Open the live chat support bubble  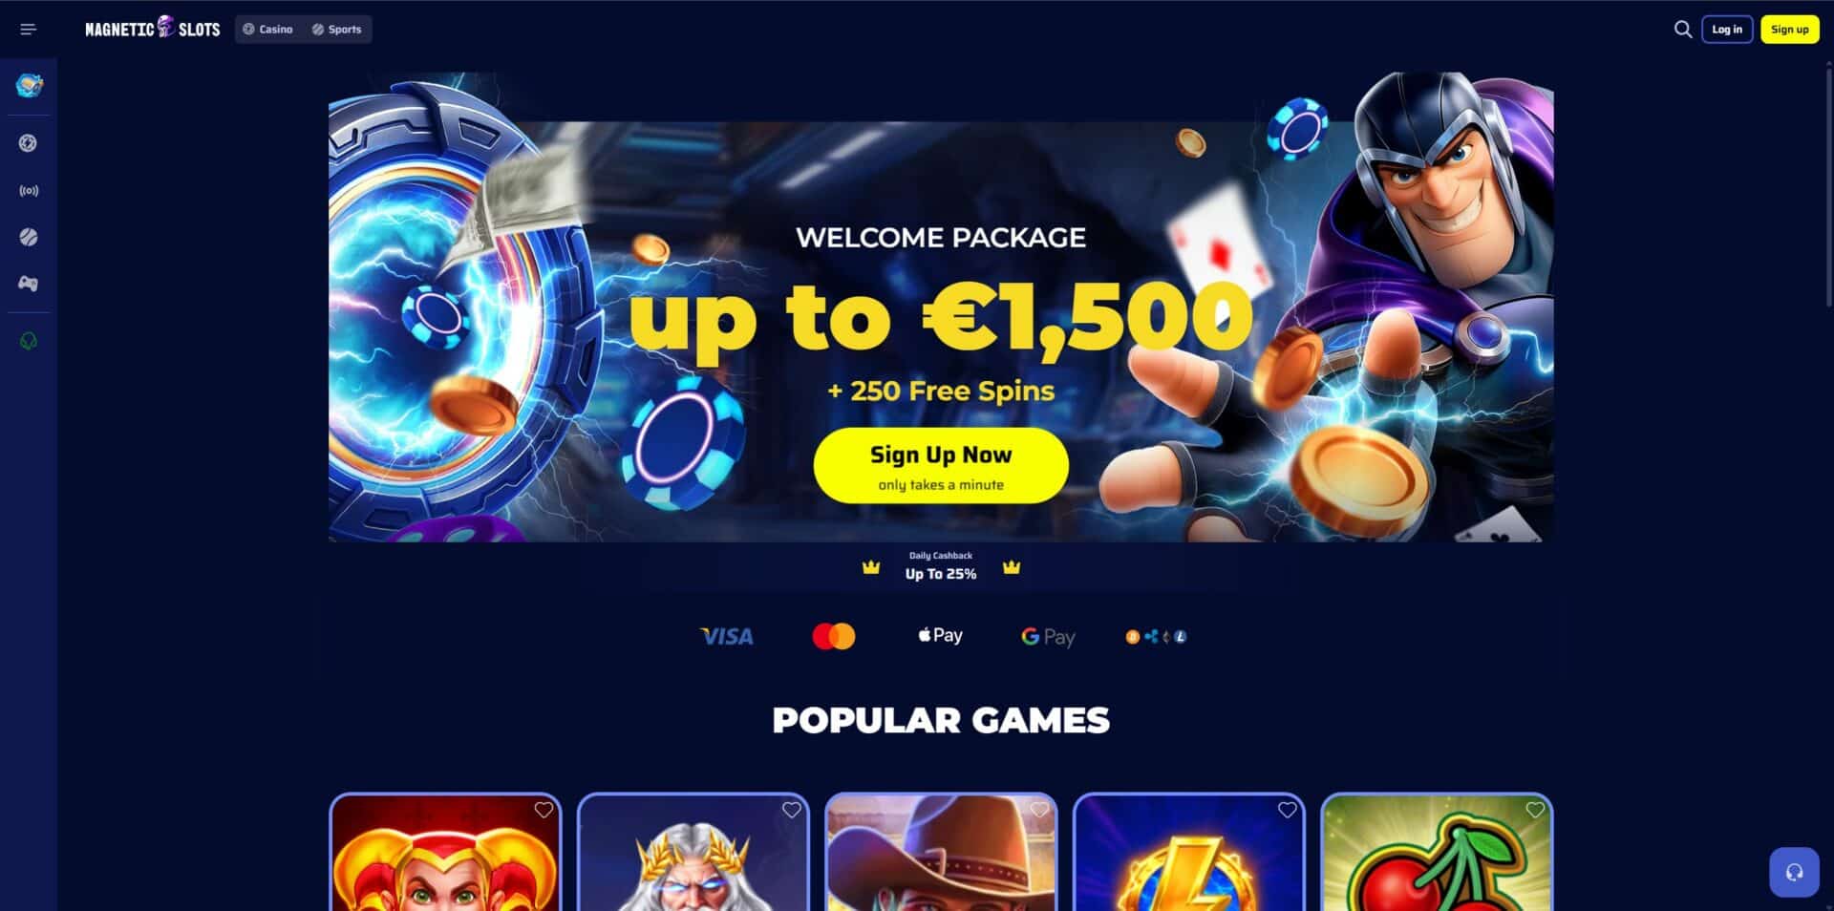(1794, 872)
